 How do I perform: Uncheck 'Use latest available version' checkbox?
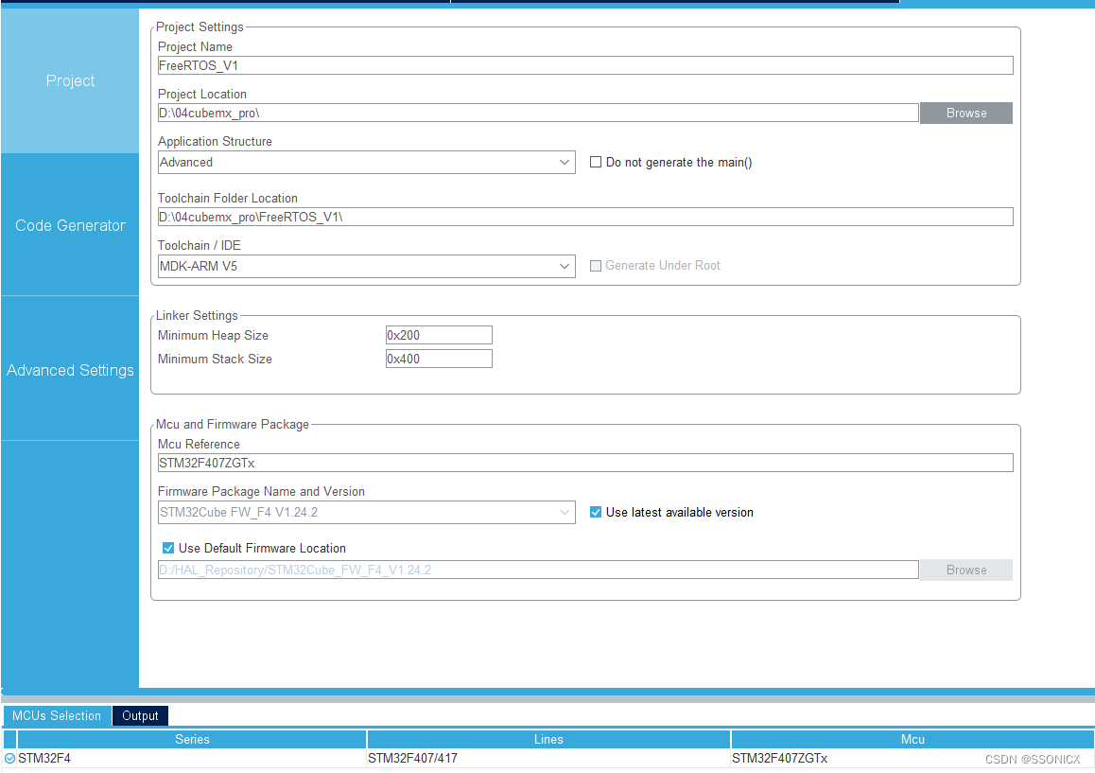pos(596,512)
